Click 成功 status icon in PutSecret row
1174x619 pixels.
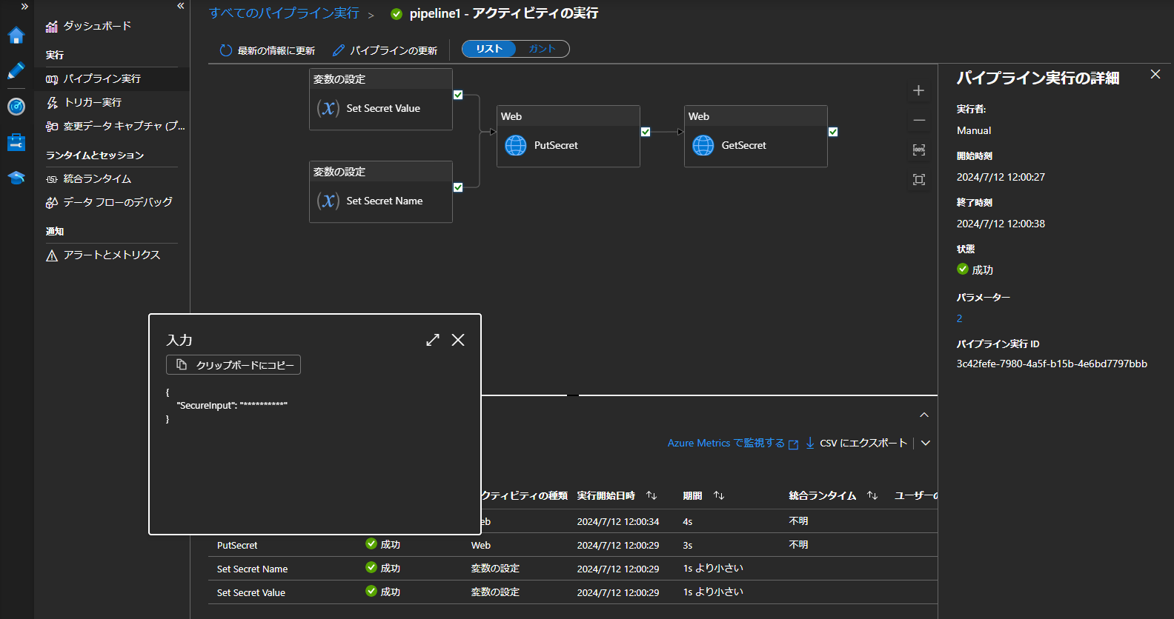click(371, 543)
